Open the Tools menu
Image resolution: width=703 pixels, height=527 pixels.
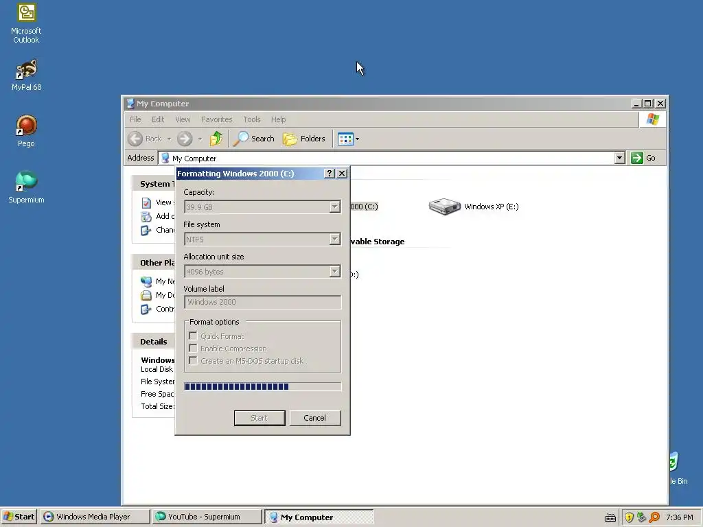251,119
